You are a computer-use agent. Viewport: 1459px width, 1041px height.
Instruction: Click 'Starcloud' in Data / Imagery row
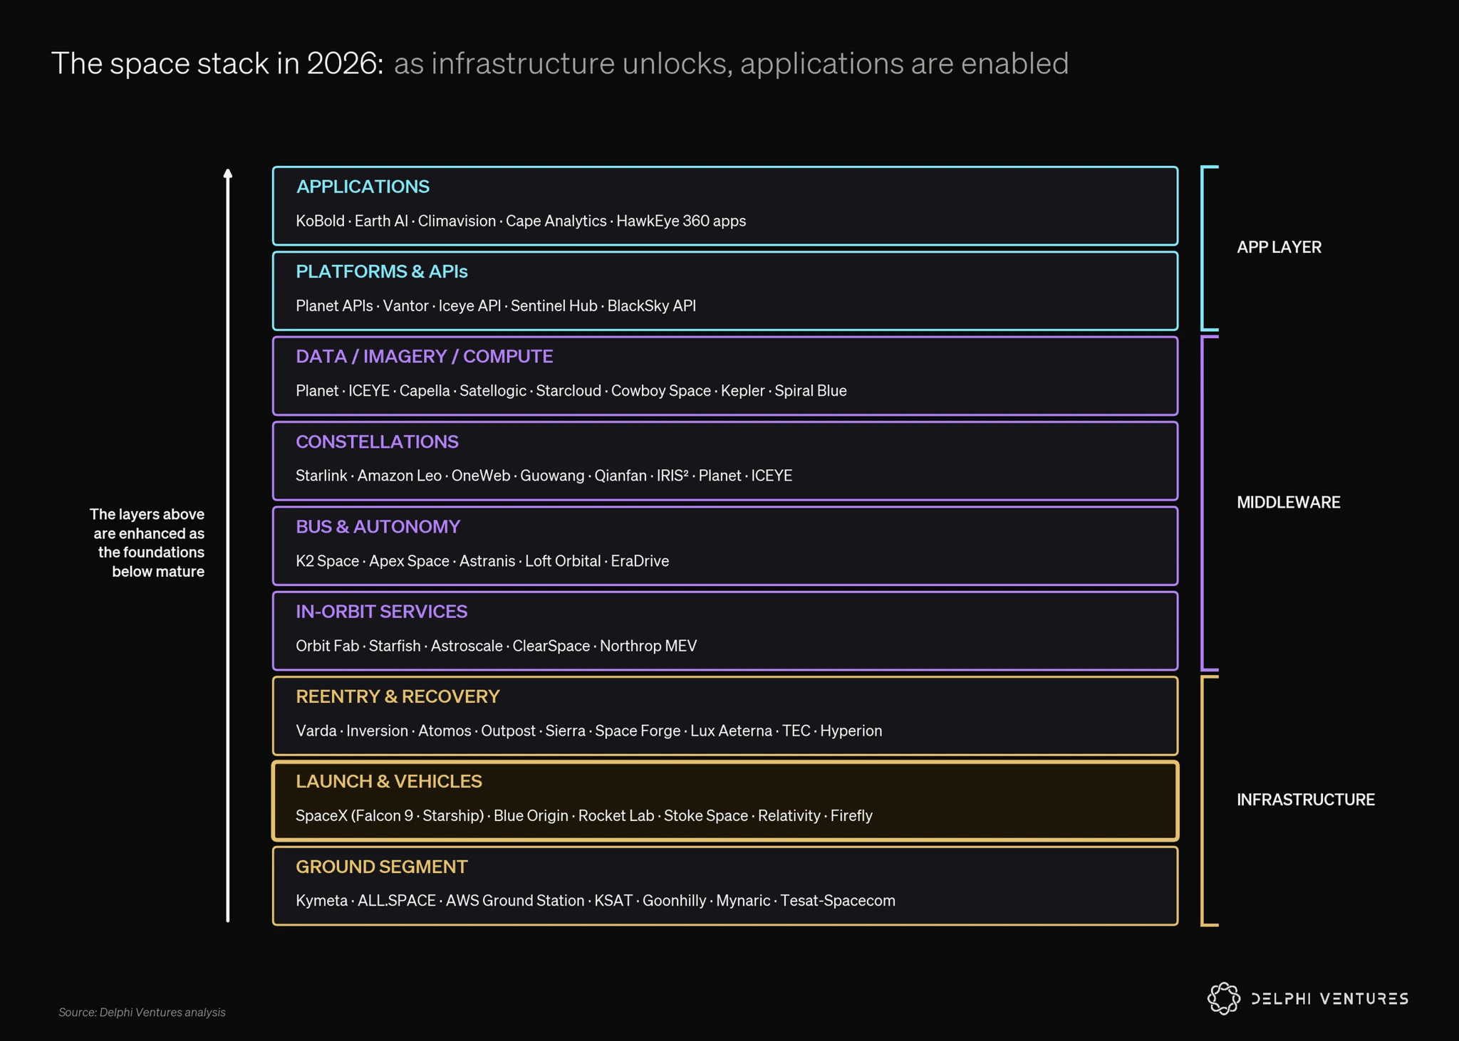tap(568, 391)
